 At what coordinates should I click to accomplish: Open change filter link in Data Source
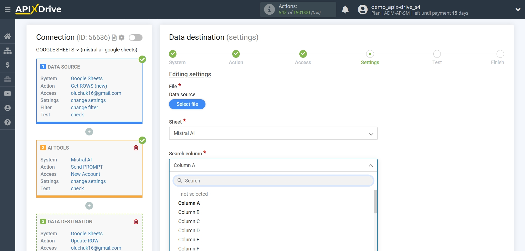[x=84, y=107]
